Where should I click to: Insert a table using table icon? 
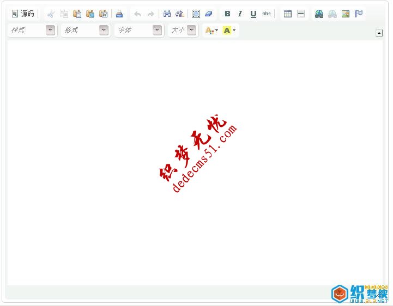coord(288,14)
